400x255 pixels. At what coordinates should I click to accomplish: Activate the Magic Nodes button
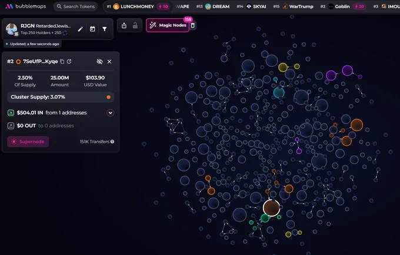point(168,25)
